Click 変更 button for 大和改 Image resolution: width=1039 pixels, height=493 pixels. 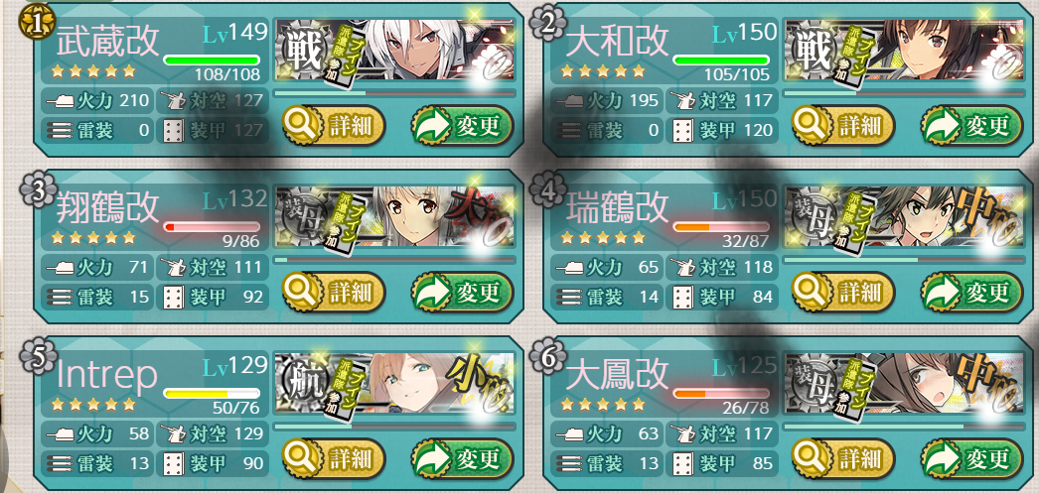coord(972,125)
